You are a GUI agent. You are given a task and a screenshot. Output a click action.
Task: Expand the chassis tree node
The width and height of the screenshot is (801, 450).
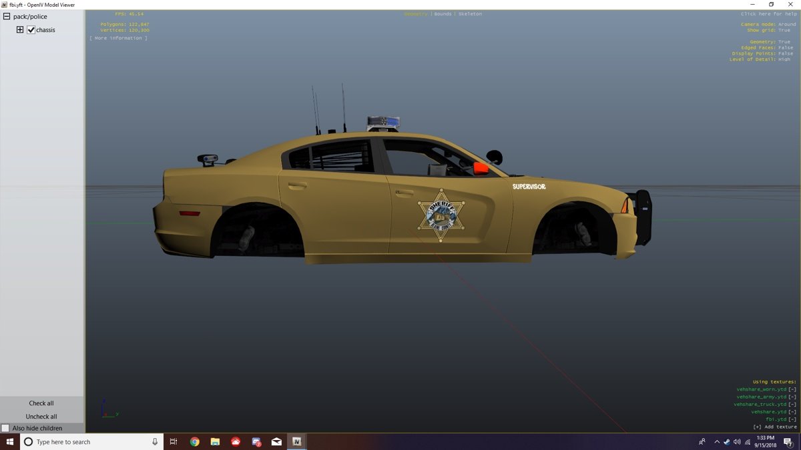(20, 30)
